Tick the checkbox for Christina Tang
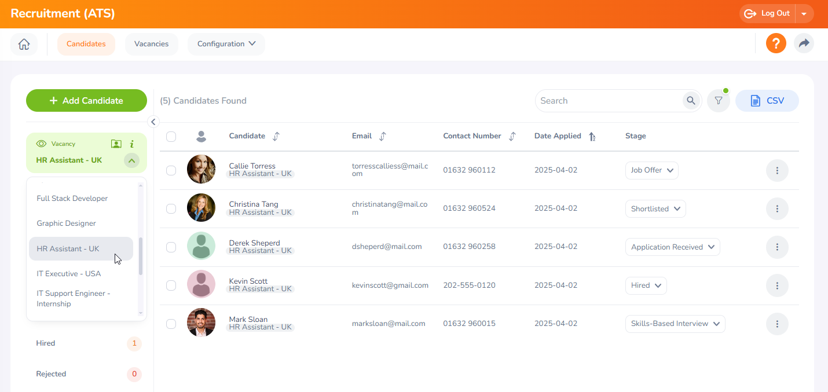The width and height of the screenshot is (828, 392). (x=171, y=208)
